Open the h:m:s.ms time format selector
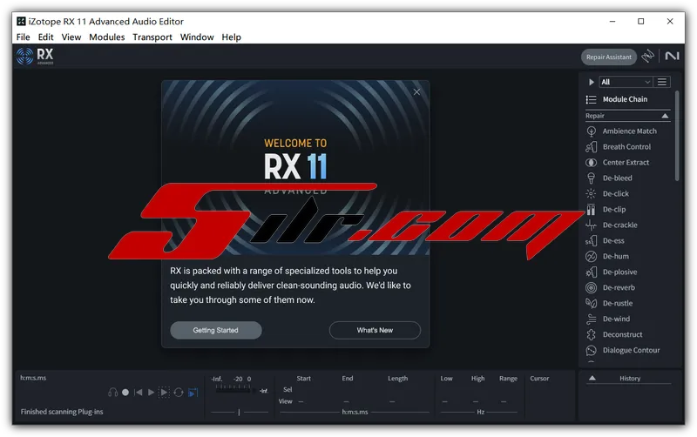Viewport: 697px width, 437px height. (33, 378)
